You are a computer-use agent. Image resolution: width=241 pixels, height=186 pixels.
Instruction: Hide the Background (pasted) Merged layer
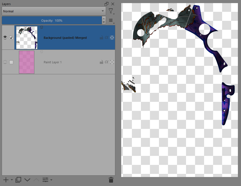[x=5, y=38]
